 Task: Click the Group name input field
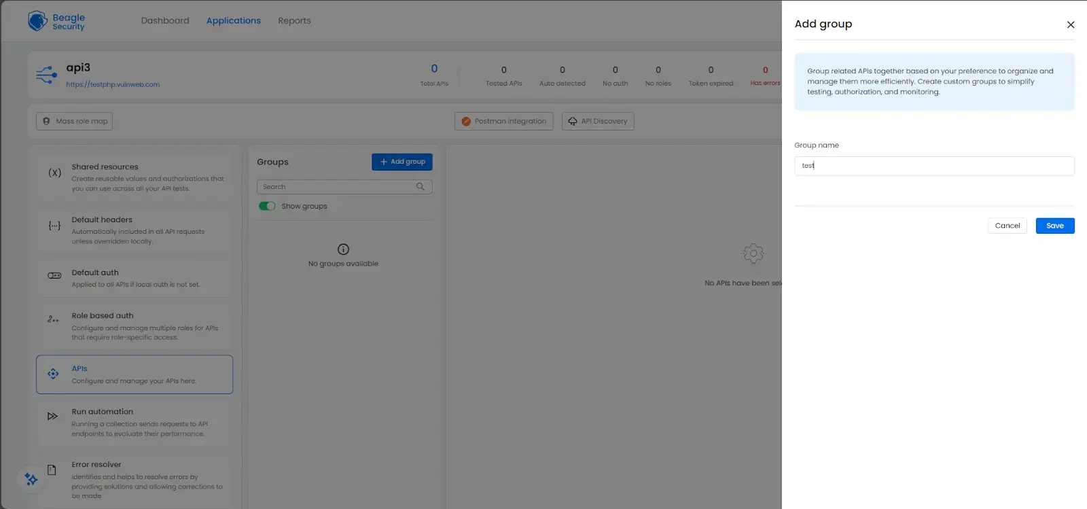(934, 166)
